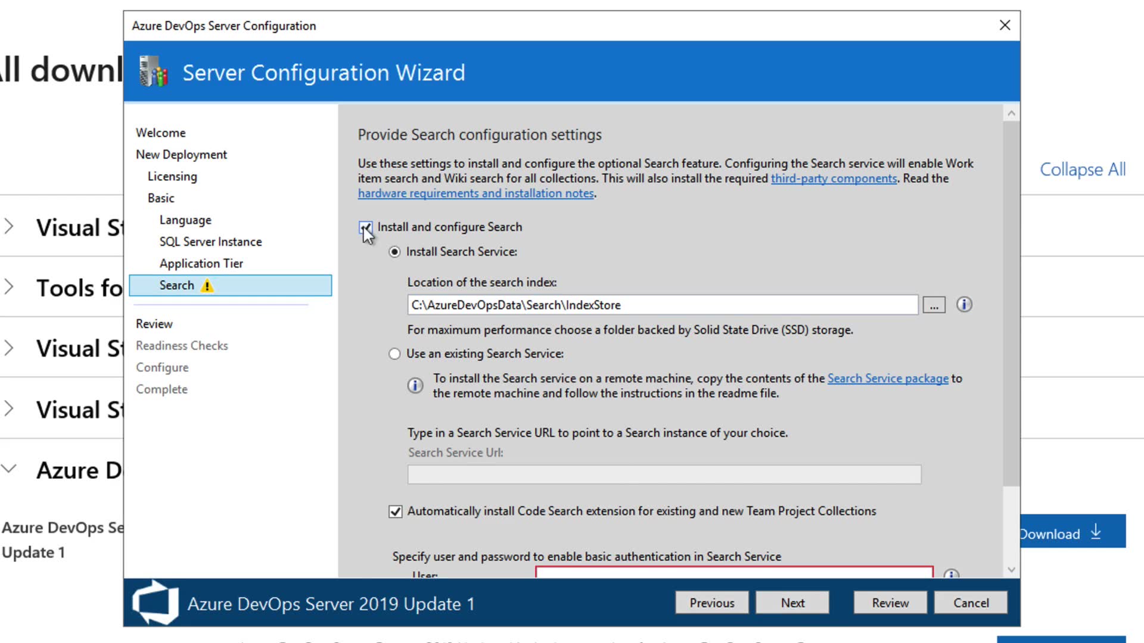Click the search index location text field
This screenshot has width=1144, height=643.
click(662, 305)
